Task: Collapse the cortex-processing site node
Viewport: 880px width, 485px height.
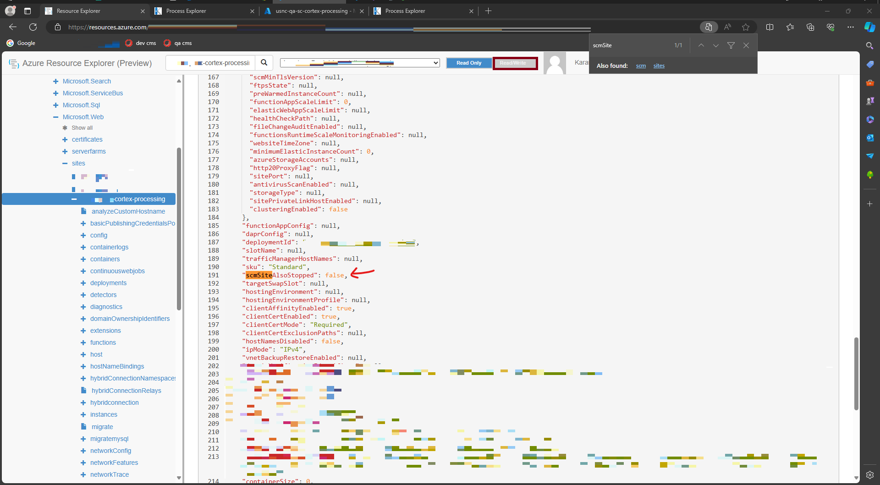Action: (74, 199)
